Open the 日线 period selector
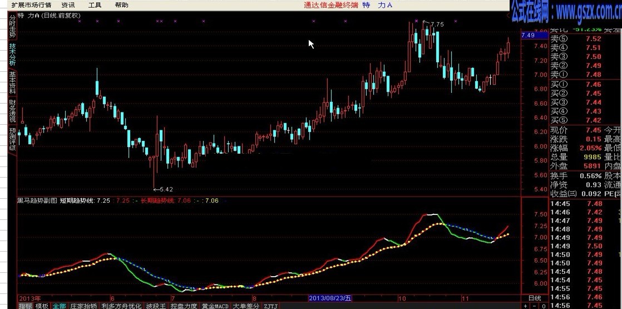 click(x=534, y=298)
